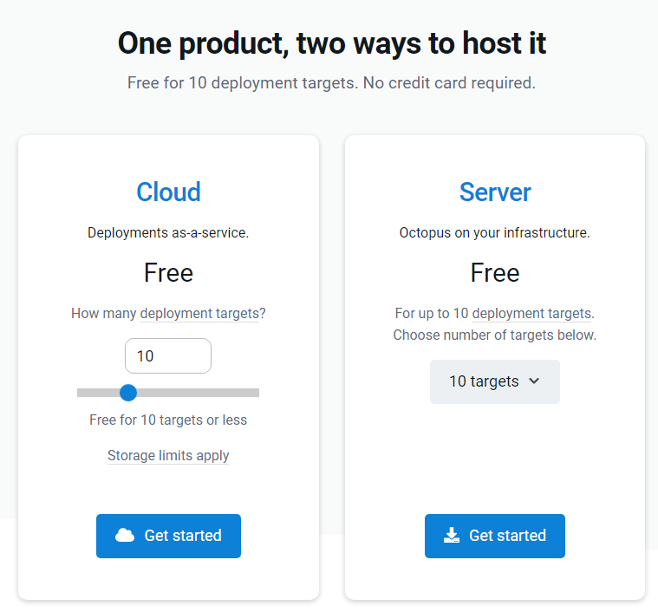Click the Cloud heading
Viewport: 658px width, 612px height.
[169, 192]
